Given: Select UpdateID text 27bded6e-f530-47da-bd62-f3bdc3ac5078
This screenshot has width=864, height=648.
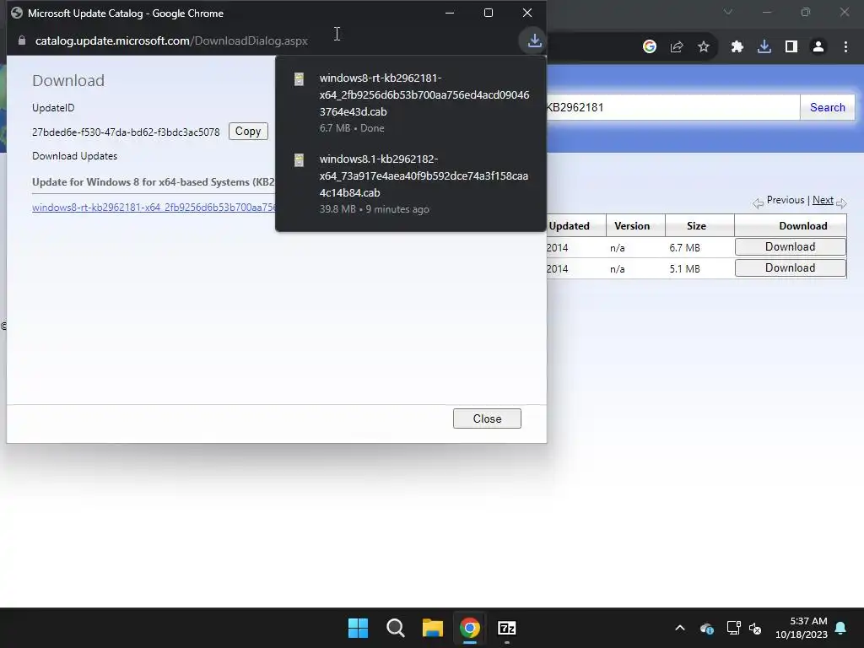Looking at the screenshot, I should (126, 132).
